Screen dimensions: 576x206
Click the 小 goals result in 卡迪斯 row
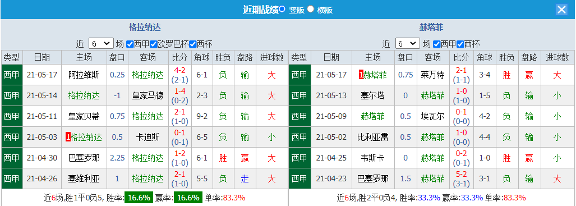coord(272,137)
